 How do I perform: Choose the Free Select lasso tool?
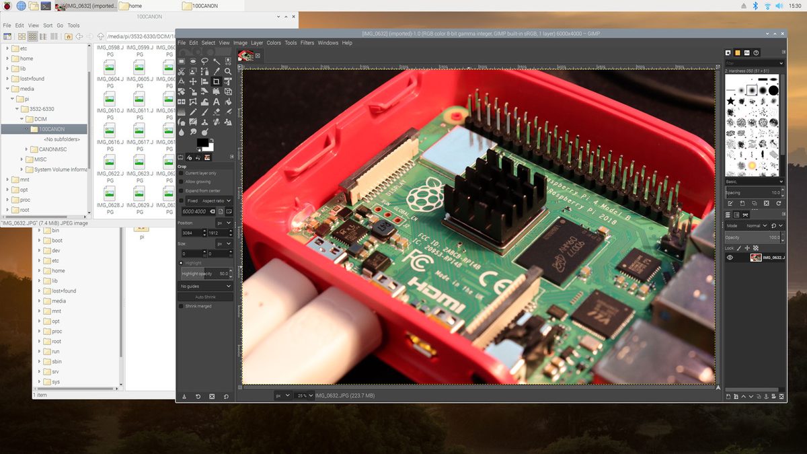click(x=204, y=61)
